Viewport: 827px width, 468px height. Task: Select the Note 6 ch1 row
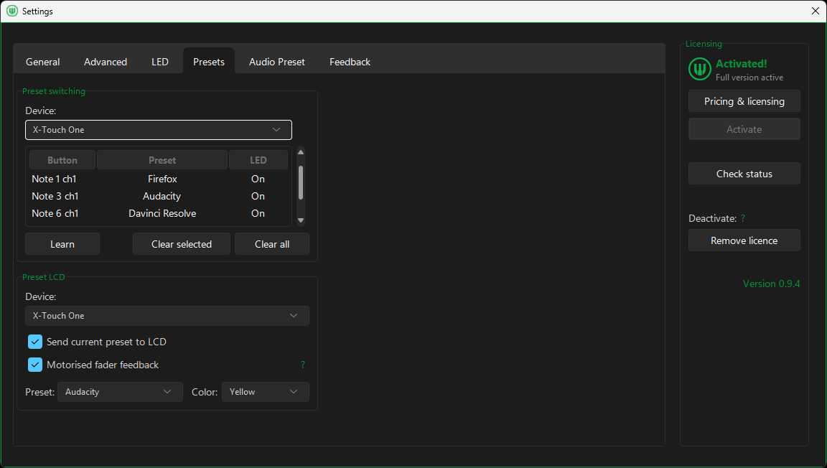coord(159,214)
